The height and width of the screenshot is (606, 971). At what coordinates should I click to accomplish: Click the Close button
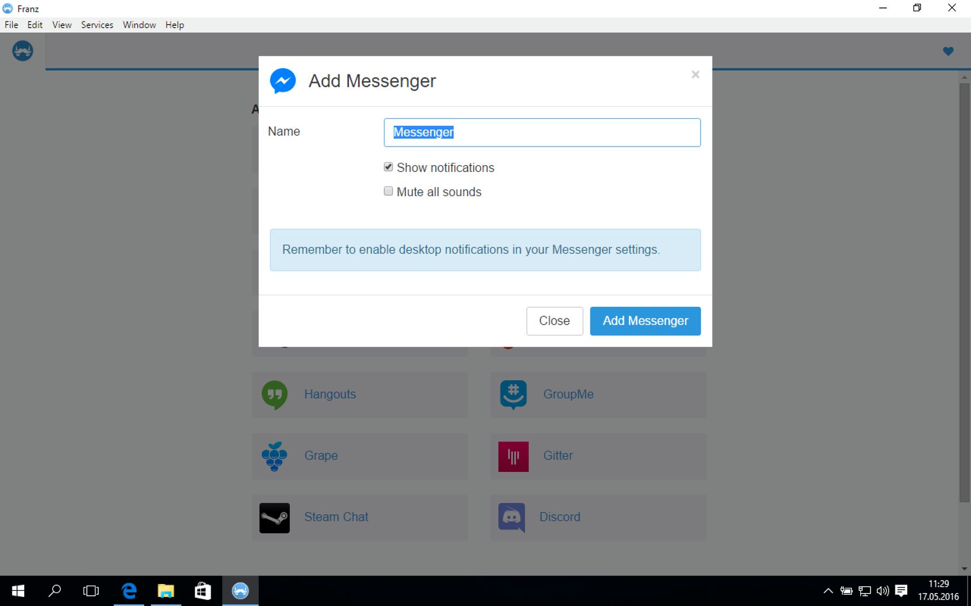[554, 321]
